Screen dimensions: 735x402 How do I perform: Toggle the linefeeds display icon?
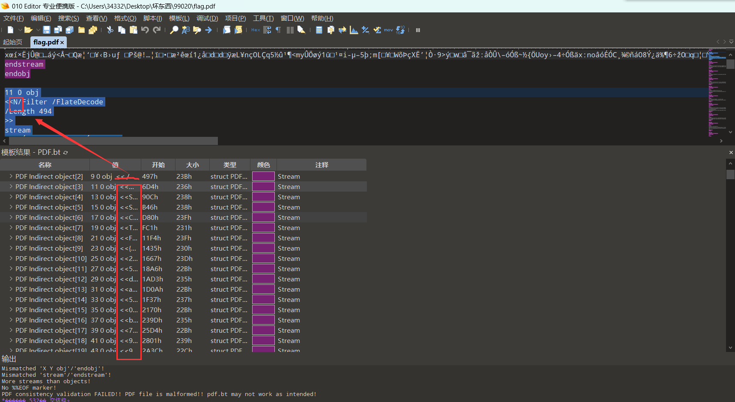click(x=267, y=30)
